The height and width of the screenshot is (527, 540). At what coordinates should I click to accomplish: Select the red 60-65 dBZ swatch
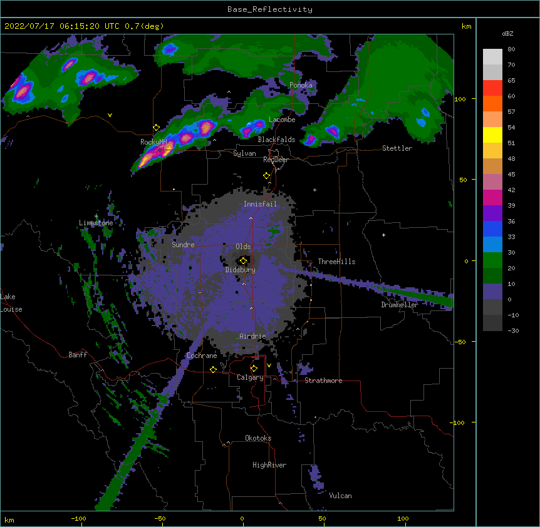coord(492,88)
